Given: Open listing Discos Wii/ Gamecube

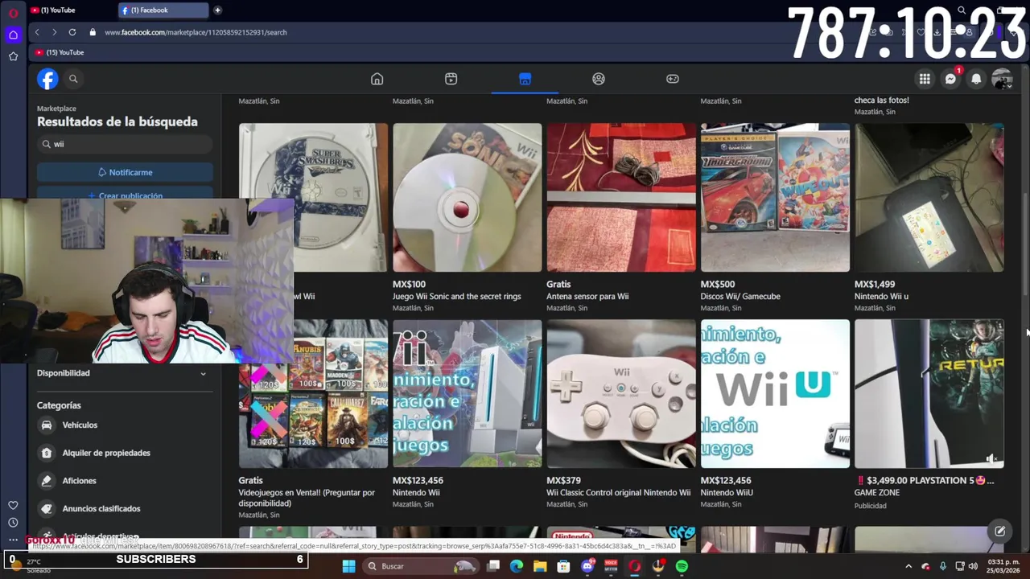Looking at the screenshot, I should [740, 297].
